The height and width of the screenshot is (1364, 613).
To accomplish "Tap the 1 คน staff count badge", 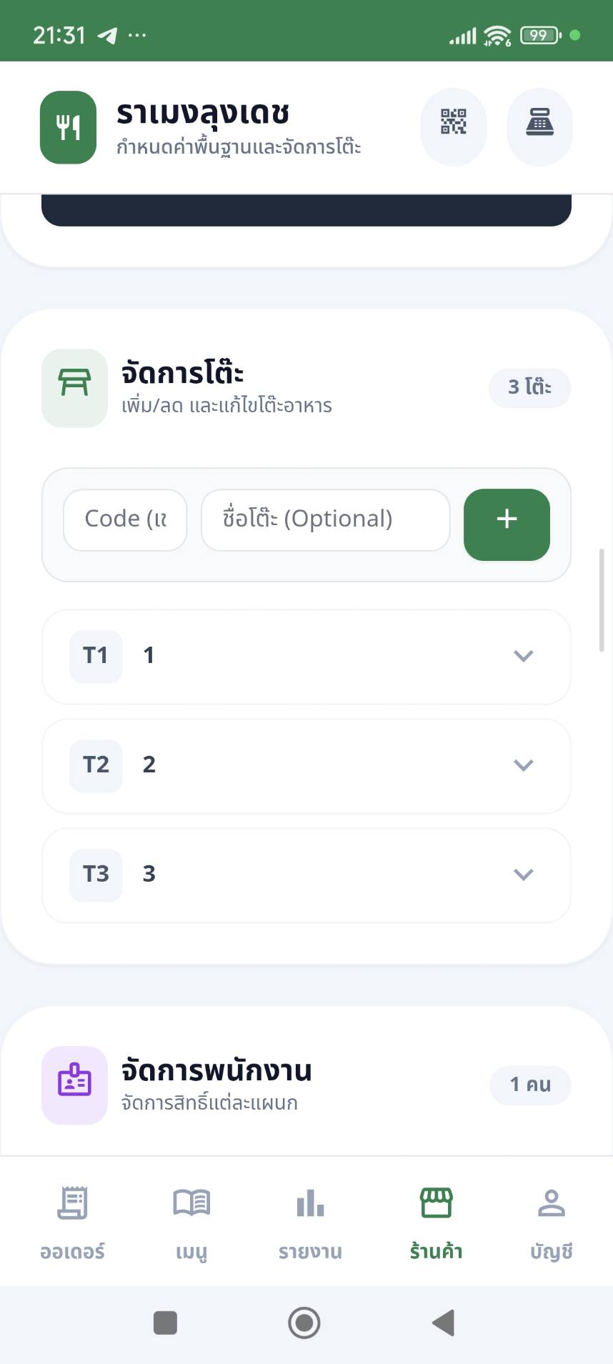I will 529,1085.
